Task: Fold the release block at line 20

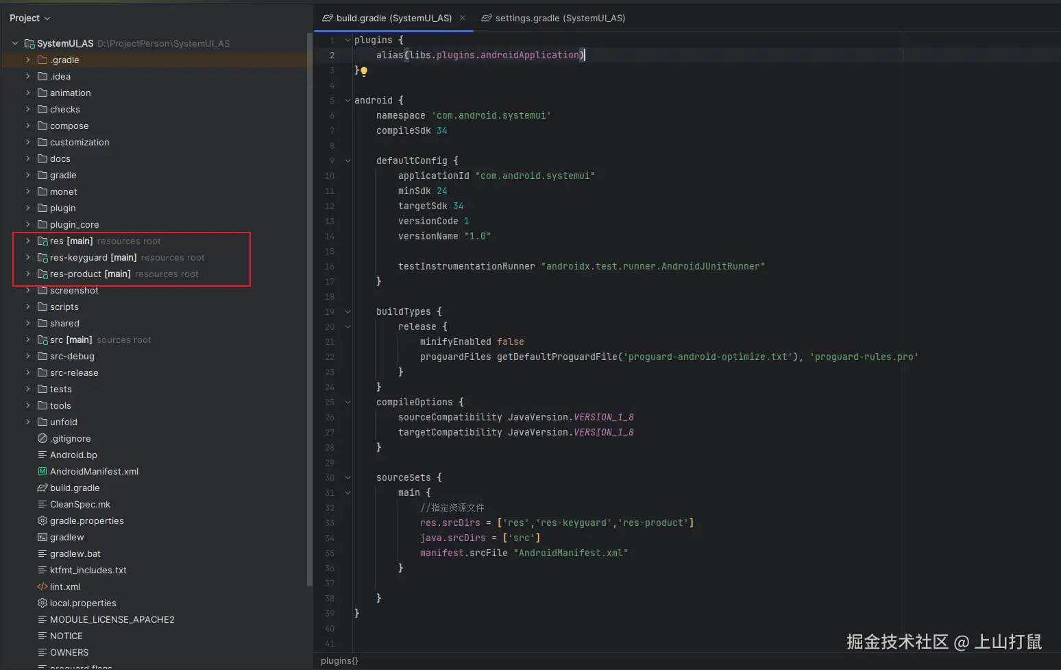Action: [347, 326]
